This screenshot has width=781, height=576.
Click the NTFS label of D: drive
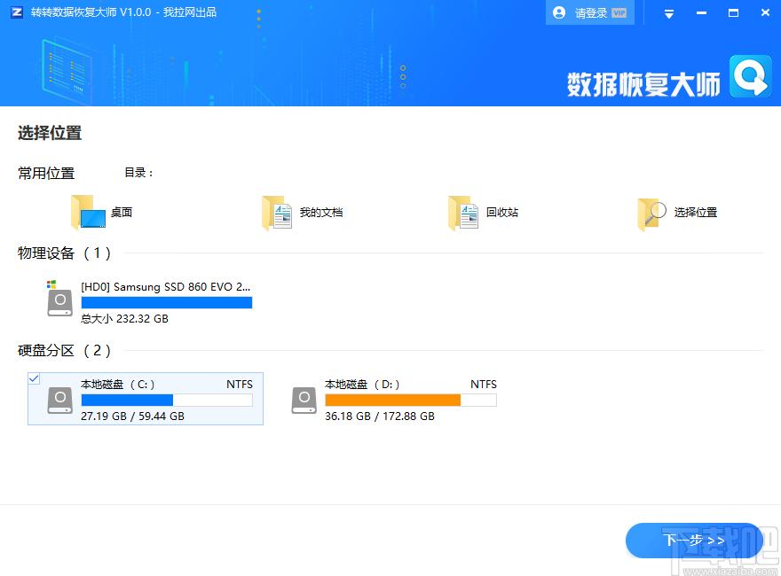(484, 385)
